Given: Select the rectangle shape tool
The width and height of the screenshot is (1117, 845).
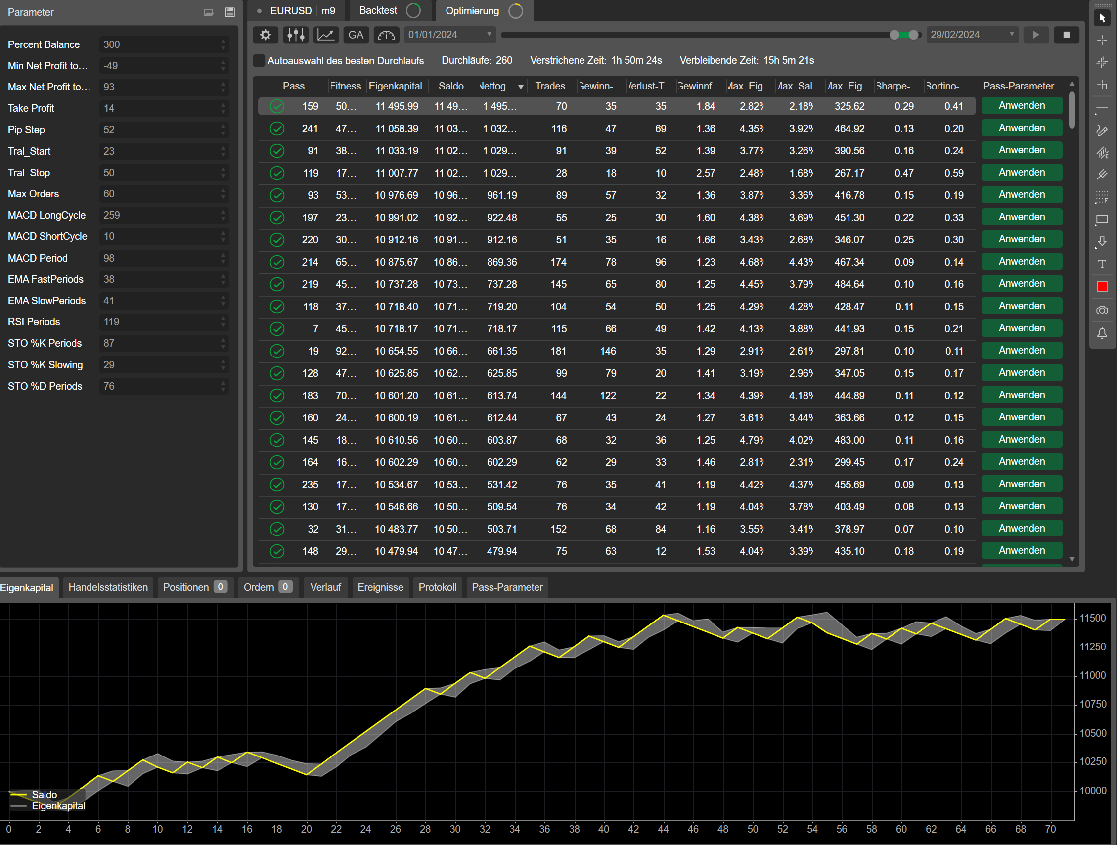Looking at the screenshot, I should coord(1102,220).
